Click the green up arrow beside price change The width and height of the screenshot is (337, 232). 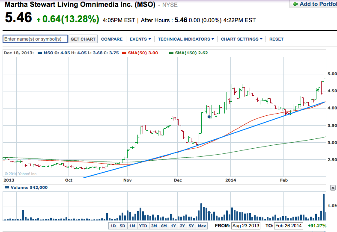(x=39, y=20)
